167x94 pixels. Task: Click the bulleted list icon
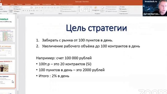(x=45, y=8)
